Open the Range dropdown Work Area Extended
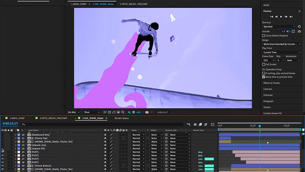 (x=281, y=44)
